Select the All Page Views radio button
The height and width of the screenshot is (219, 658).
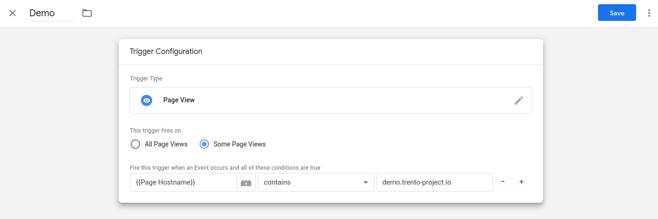pos(135,144)
